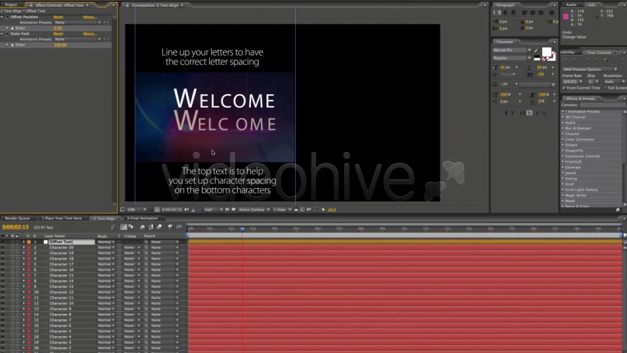The width and height of the screenshot is (627, 353).
Task: Click the timeline current time 0:00:02:15
Action: pyautogui.click(x=16, y=227)
